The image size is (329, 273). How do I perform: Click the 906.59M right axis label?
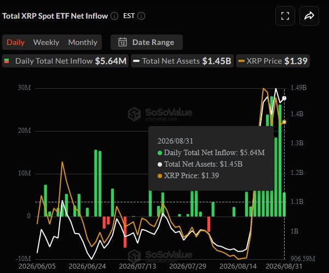tap(303, 259)
